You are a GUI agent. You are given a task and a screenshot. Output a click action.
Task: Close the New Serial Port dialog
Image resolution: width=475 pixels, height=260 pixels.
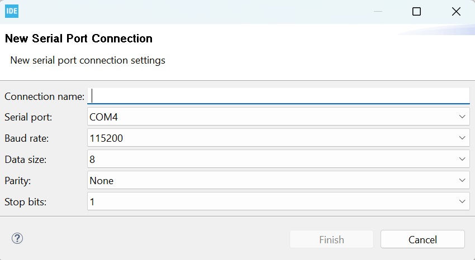pyautogui.click(x=456, y=12)
